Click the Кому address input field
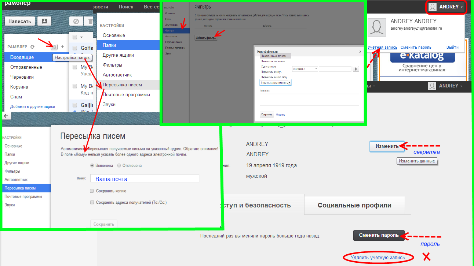The height and width of the screenshot is (266, 474). point(145,179)
